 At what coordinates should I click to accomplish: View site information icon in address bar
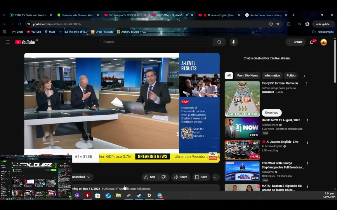point(29,24)
